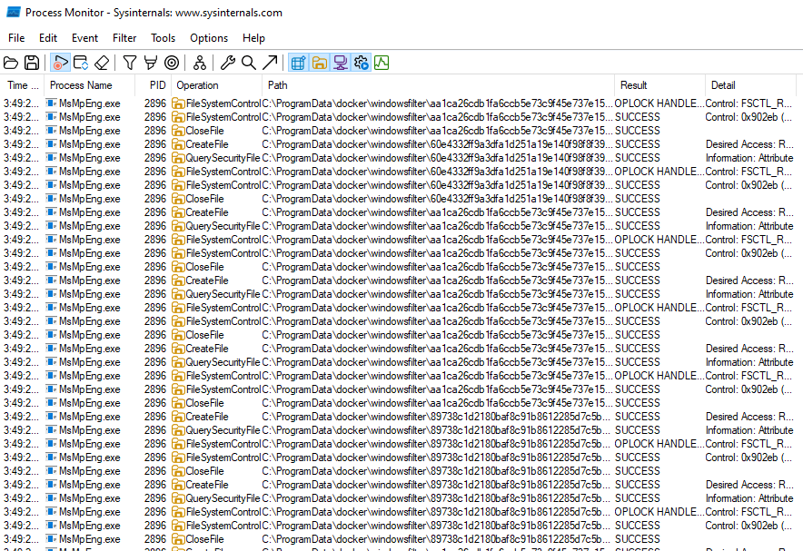Viewport: 803px width, 551px height.
Task: Open the Help menu
Action: [253, 38]
